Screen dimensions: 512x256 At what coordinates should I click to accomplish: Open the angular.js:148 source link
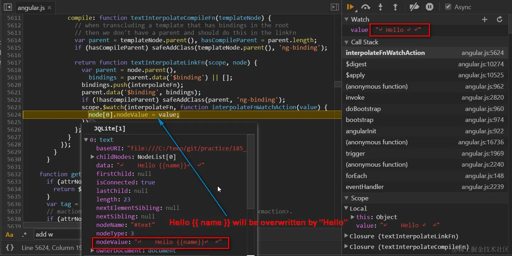[x=484, y=176]
